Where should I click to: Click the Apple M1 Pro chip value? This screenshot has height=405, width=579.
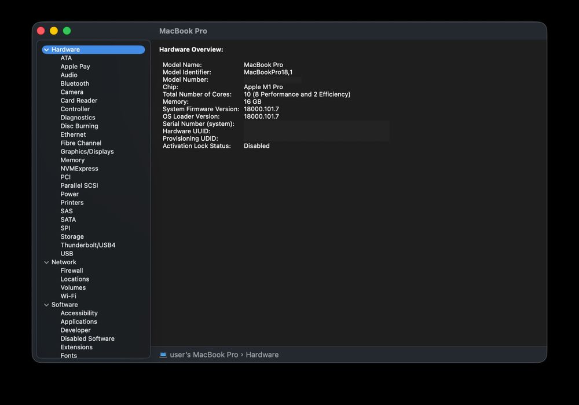pos(263,87)
